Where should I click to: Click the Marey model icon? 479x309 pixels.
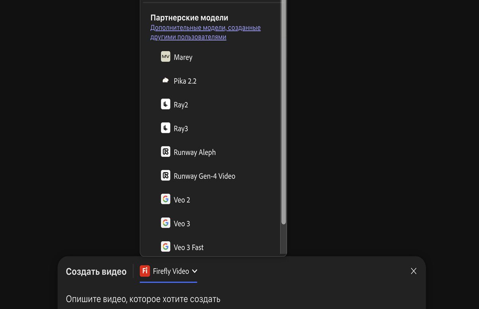click(166, 57)
